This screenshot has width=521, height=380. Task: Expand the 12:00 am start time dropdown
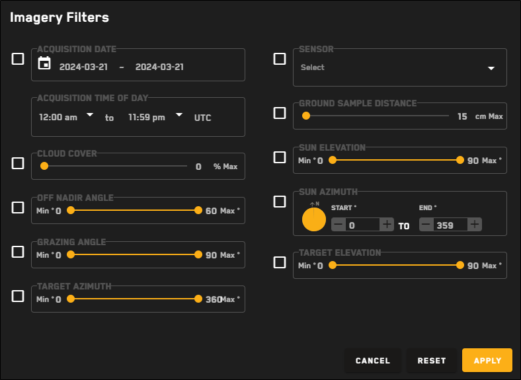[90, 115]
